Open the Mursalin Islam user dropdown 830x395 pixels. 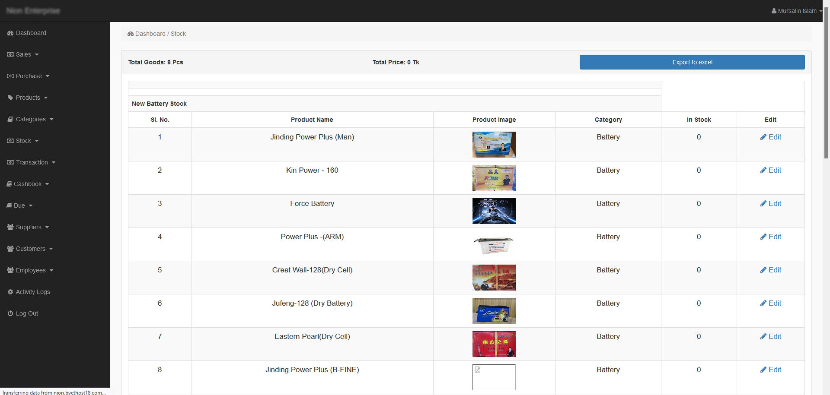797,11
